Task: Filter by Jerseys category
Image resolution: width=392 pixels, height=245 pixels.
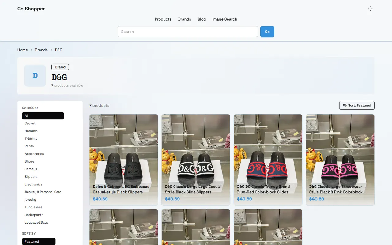Action: point(31,169)
